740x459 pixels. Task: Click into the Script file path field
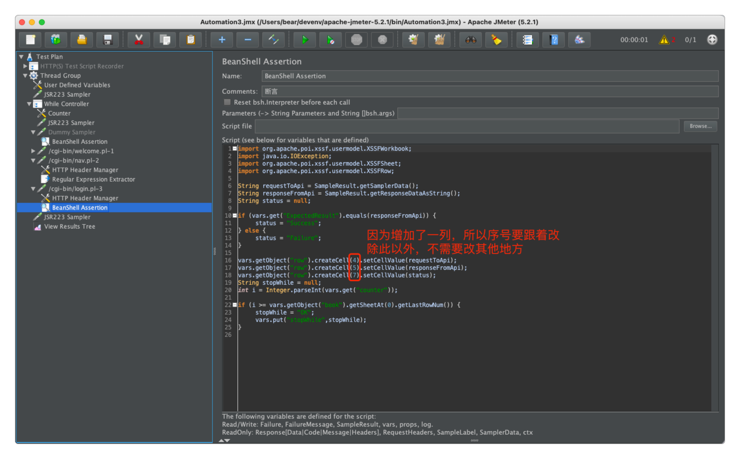467,126
